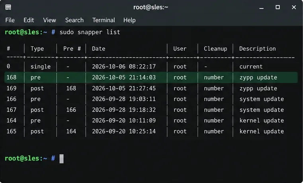
Task: Click the 'User' column header
Action: click(180, 49)
